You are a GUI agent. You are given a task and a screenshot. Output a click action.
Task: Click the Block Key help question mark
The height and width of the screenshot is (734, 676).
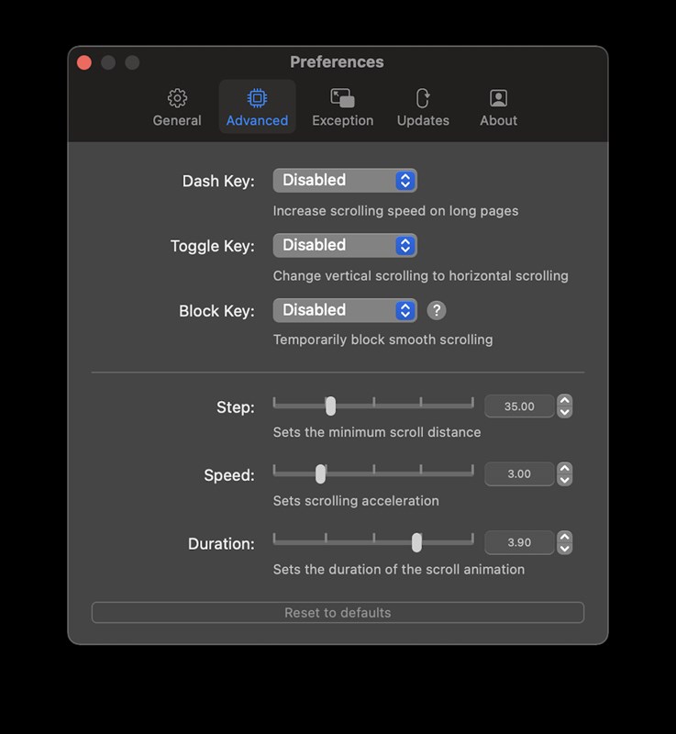(437, 311)
